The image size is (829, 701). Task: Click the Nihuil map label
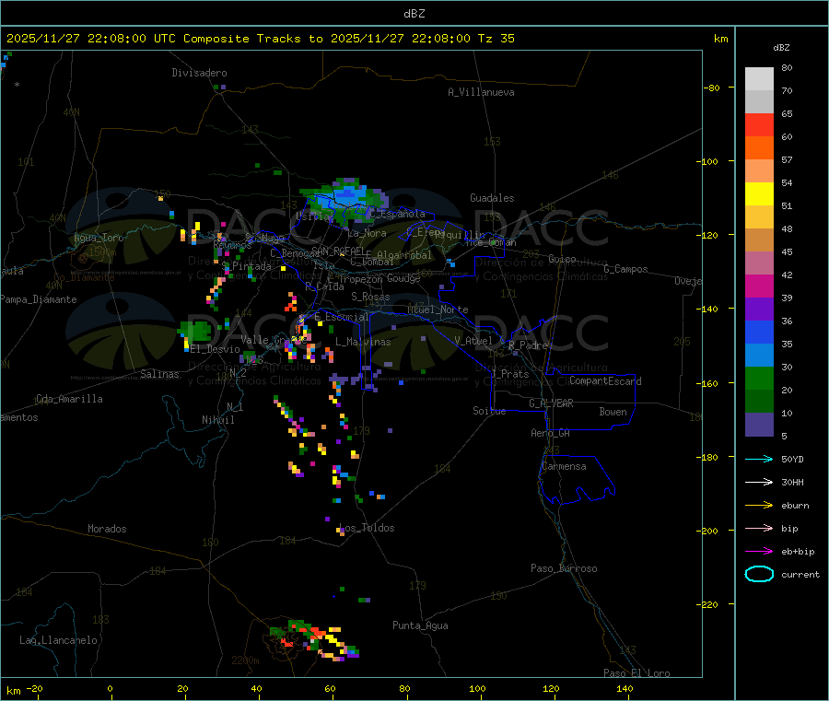click(x=217, y=420)
